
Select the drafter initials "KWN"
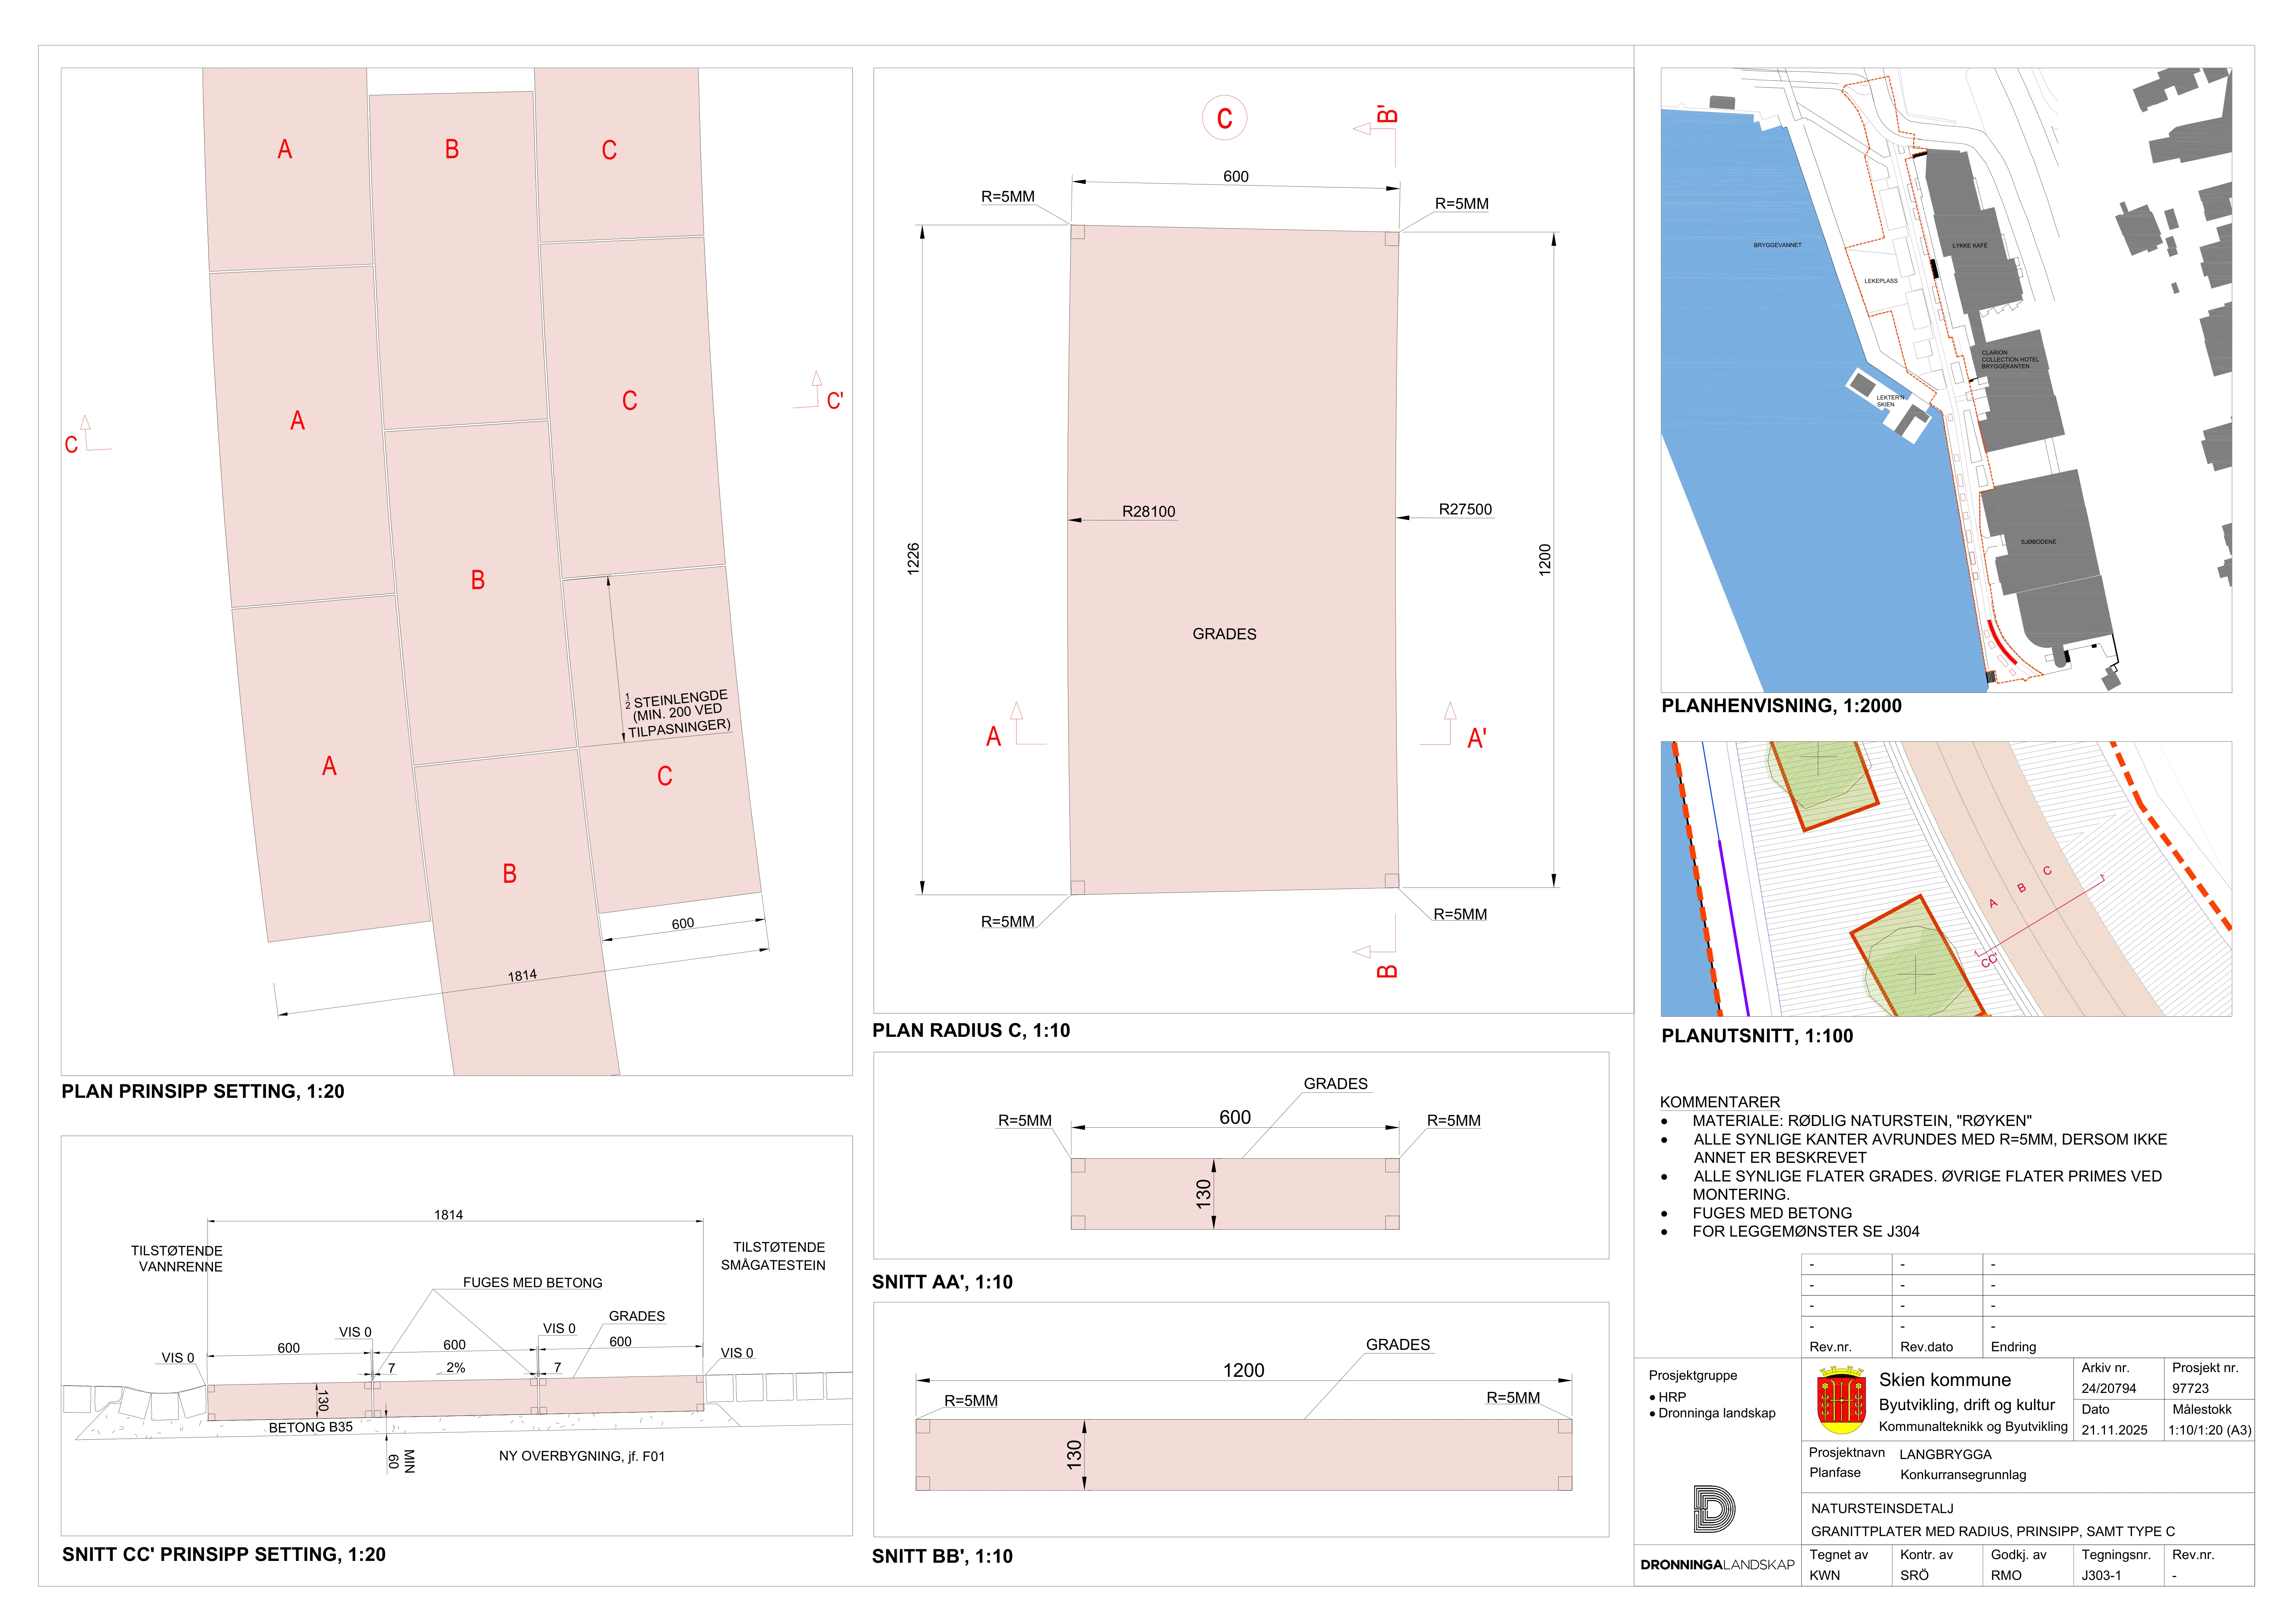click(1824, 1575)
